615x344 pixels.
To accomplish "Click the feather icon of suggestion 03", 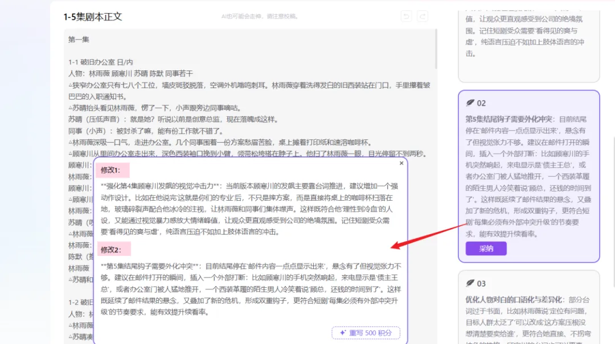I will pyautogui.click(x=470, y=283).
